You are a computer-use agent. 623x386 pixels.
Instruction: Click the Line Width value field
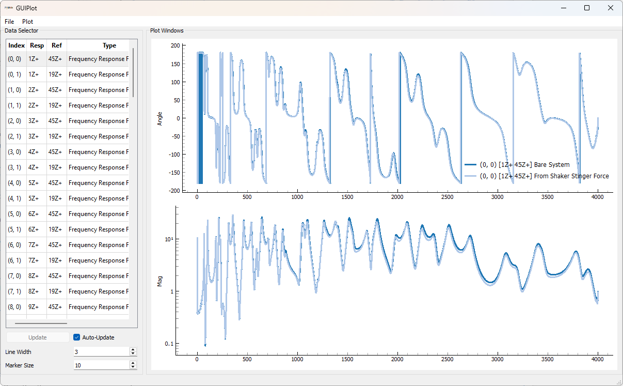pyautogui.click(x=101, y=352)
